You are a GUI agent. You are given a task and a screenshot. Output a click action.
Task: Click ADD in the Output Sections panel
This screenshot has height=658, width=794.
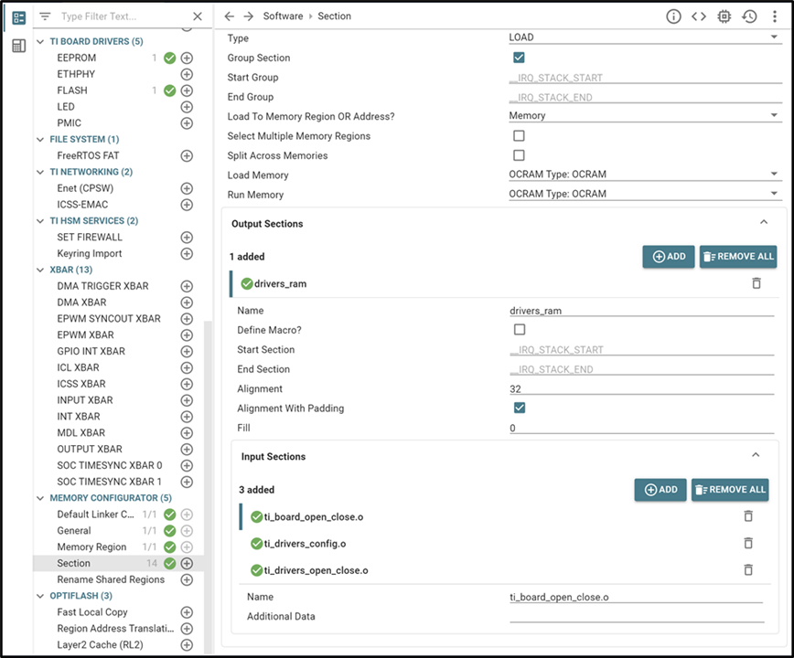tap(669, 257)
